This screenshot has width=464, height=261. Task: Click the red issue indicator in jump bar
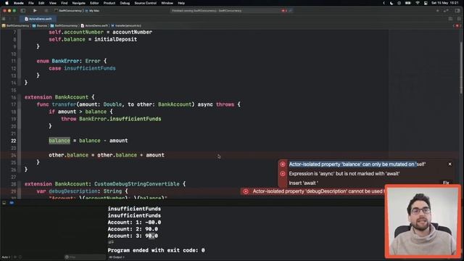tap(457, 26)
